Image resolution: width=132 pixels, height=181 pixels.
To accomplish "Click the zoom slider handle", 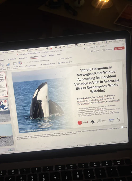I will pyautogui.click(x=110, y=143).
